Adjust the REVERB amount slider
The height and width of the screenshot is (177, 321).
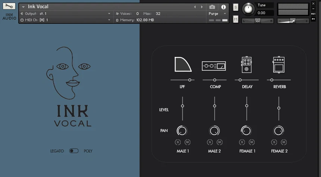click(279, 80)
